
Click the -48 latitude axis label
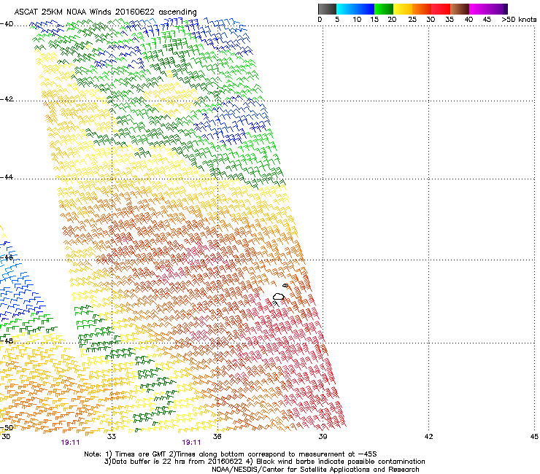(7, 341)
